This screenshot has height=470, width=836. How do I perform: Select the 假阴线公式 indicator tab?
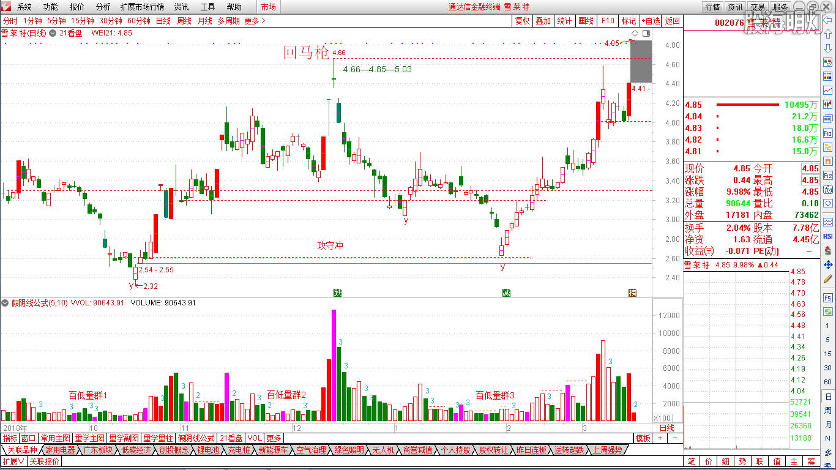click(196, 438)
